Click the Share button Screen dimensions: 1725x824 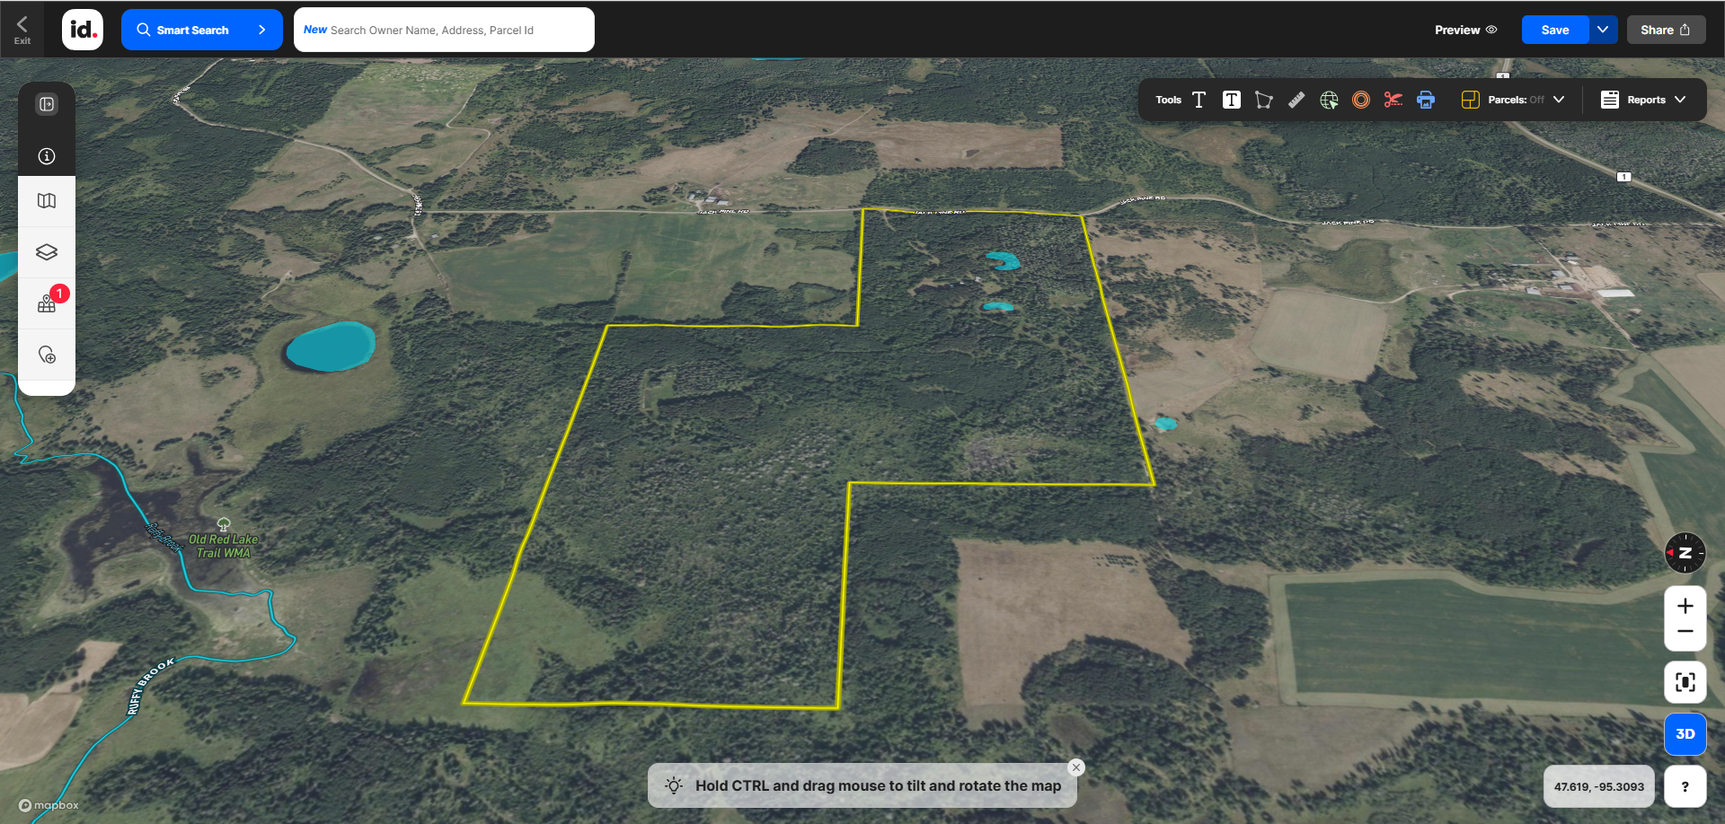(x=1666, y=30)
